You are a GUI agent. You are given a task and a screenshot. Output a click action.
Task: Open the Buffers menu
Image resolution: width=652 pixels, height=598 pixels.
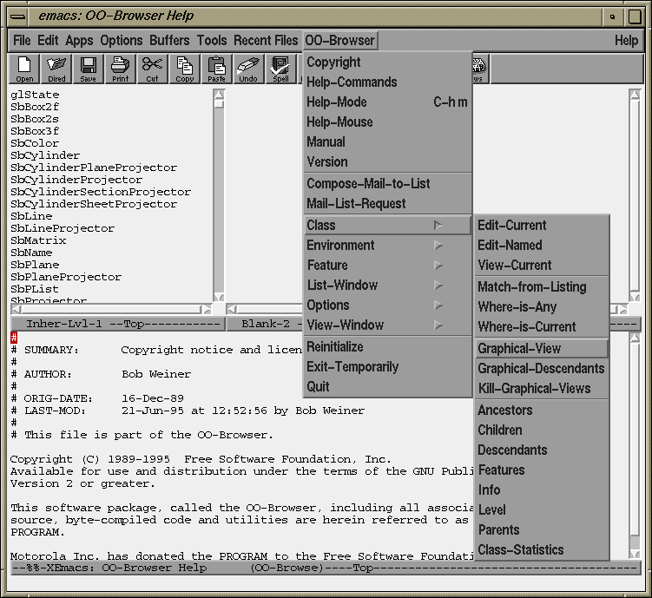tap(169, 40)
